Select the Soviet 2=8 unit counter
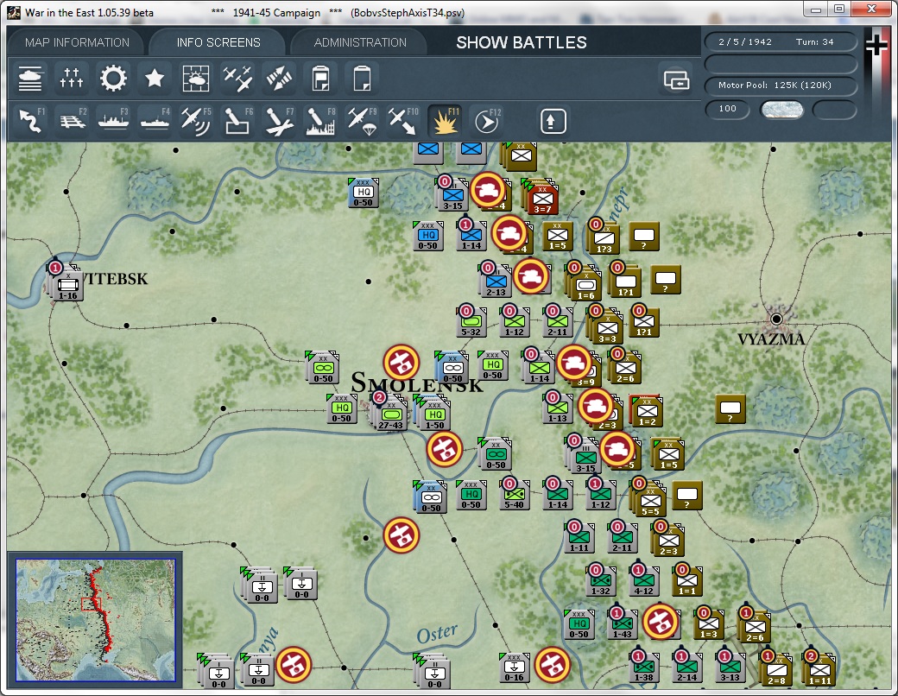Screen dimensions: 898x696 point(776,669)
